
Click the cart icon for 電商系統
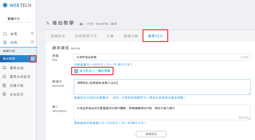(4, 68)
